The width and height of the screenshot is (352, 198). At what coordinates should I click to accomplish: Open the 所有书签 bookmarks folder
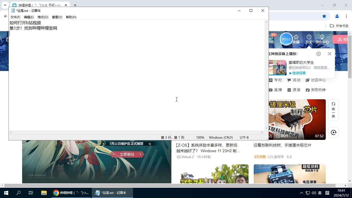[339, 26]
